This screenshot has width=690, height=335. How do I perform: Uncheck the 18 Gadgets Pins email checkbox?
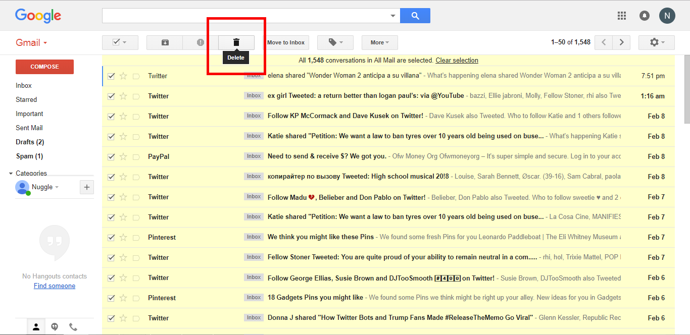(111, 298)
